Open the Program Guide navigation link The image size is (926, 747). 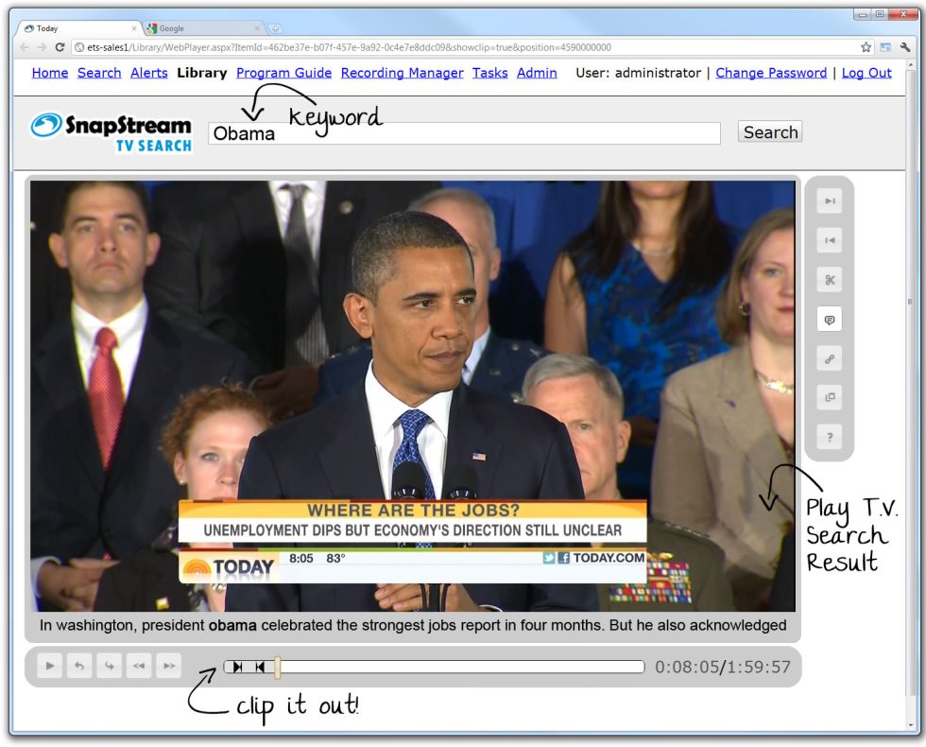pyautogui.click(x=283, y=73)
